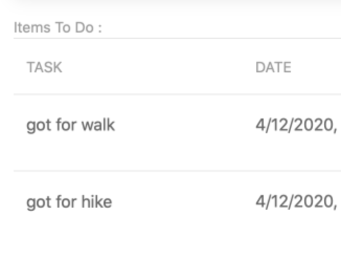The height and width of the screenshot is (259, 341).
Task: Click the divider between walk and hike rows
Action: coord(177,171)
